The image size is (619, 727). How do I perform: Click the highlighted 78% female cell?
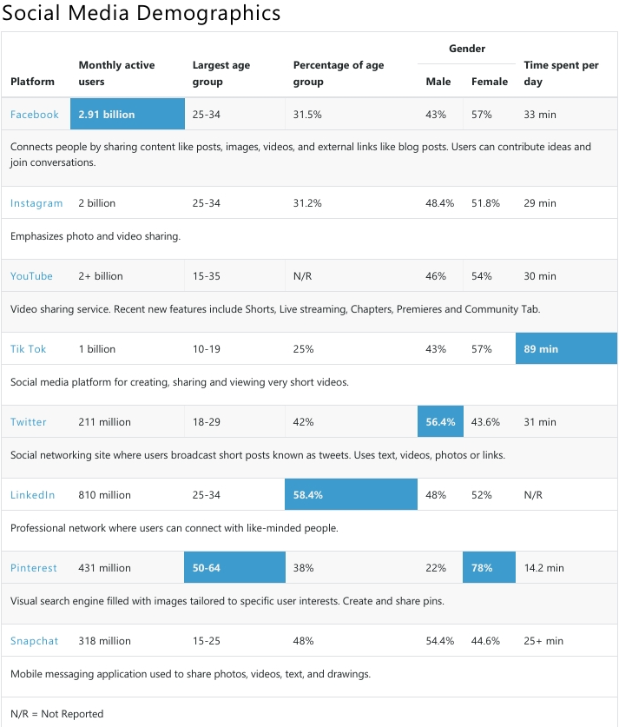tap(489, 567)
